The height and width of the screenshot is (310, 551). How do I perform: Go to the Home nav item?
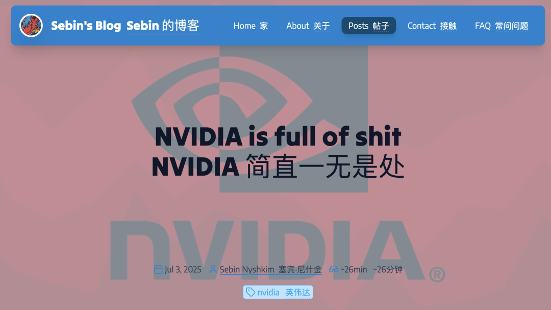click(251, 26)
